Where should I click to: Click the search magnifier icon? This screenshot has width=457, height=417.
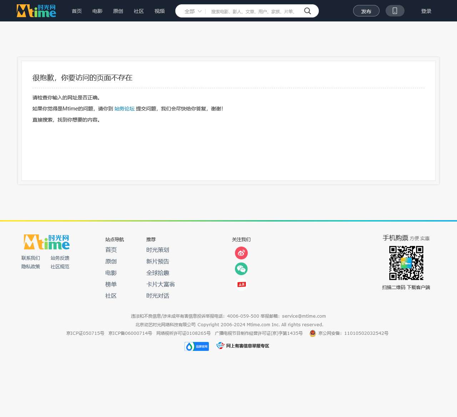click(307, 11)
